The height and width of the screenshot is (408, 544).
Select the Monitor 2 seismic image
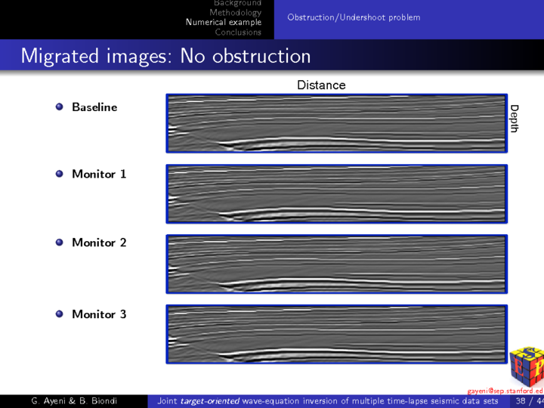point(336,264)
